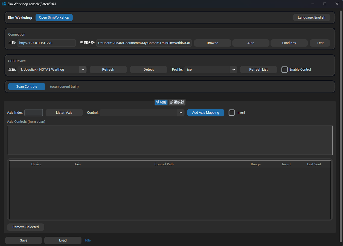Screen dimensions: 343x246
Task: Click the Range column header
Action: (x=255, y=164)
